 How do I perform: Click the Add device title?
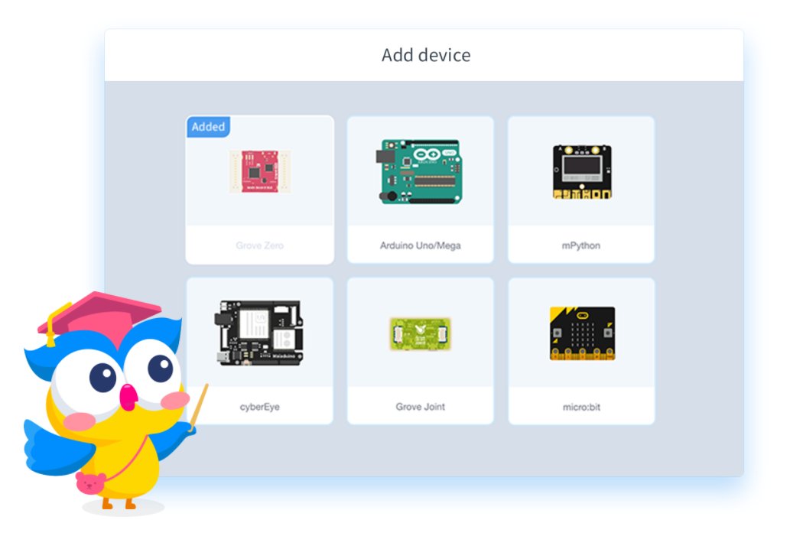click(x=426, y=55)
